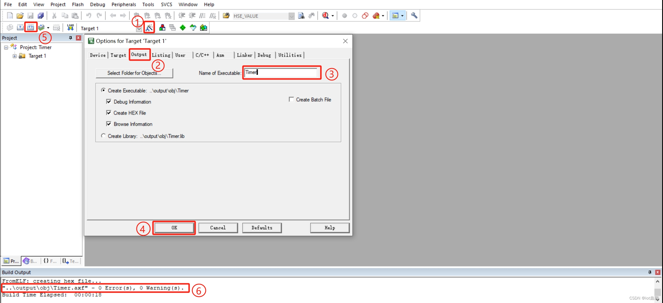The width and height of the screenshot is (663, 303).
Task: Click the Rebuild all target files icon
Action: click(31, 28)
